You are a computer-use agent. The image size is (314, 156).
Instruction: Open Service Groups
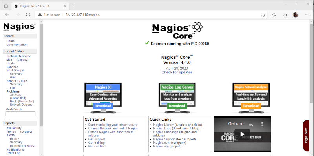pos(17,81)
